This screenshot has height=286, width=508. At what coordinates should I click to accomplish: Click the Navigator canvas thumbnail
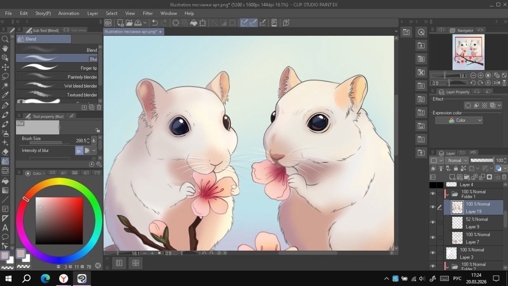tap(468, 52)
